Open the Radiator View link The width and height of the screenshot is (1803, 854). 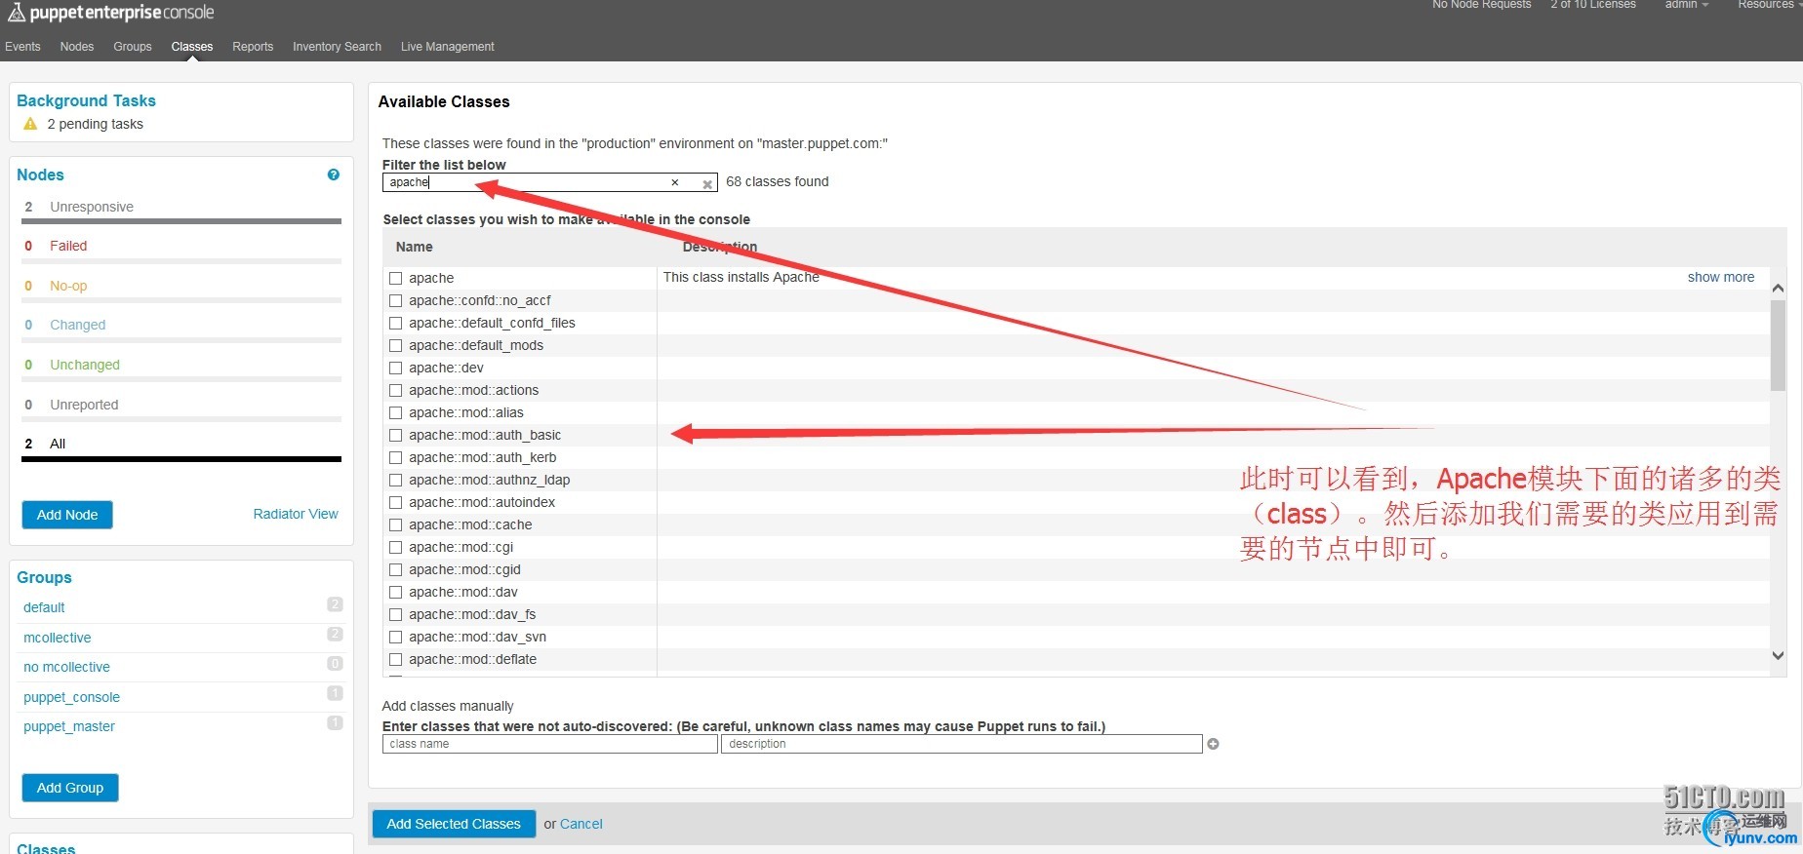[x=296, y=514]
